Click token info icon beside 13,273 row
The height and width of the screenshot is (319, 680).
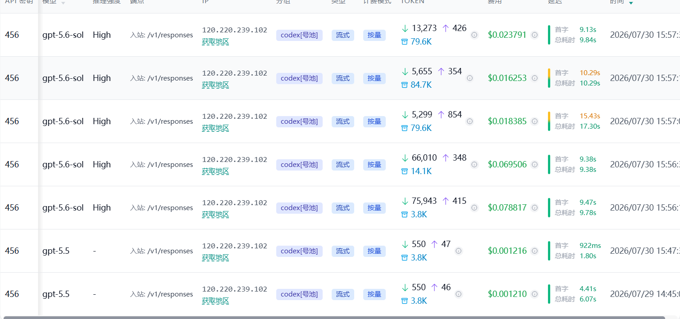pos(474,35)
